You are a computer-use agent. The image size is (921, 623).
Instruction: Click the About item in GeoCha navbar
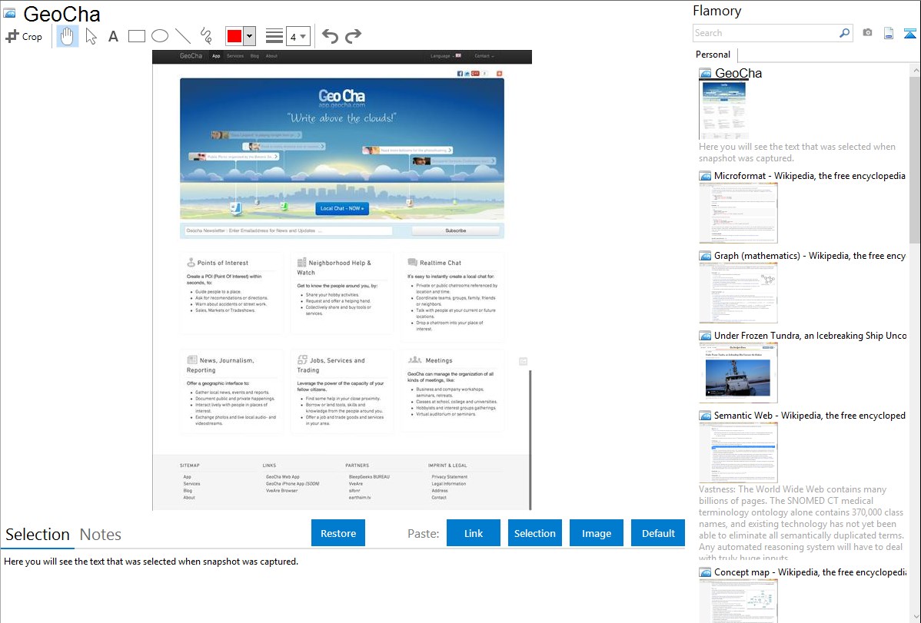tap(271, 56)
